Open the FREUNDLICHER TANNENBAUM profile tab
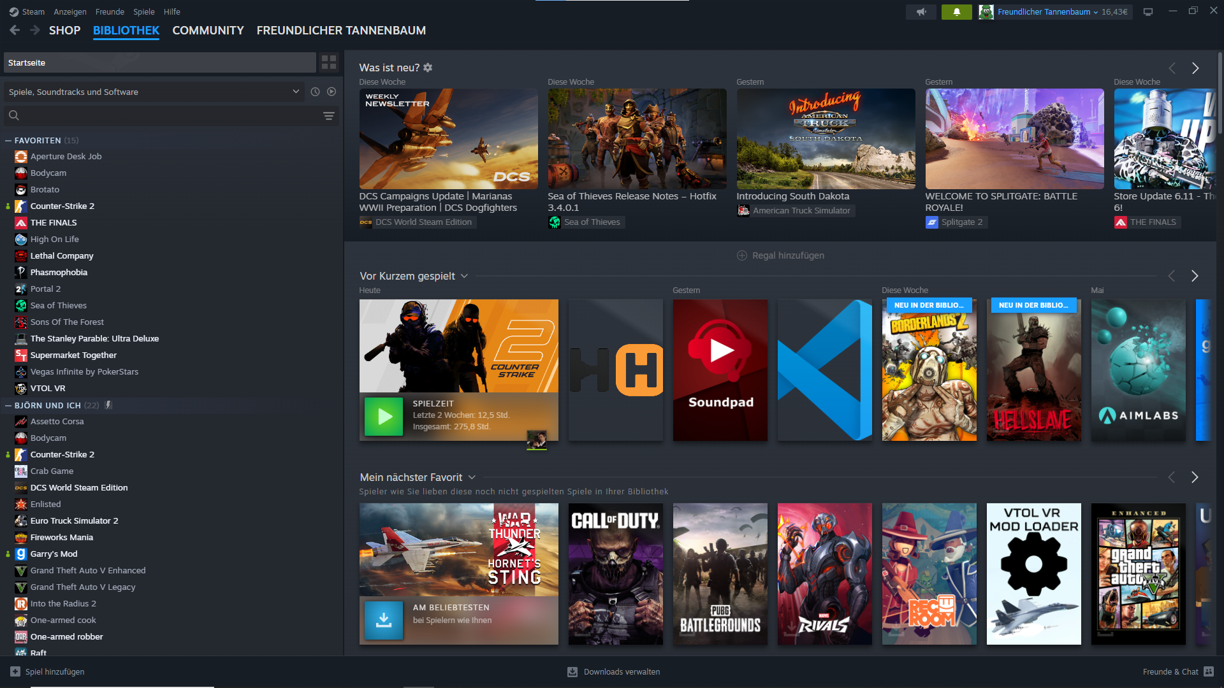This screenshot has width=1224, height=688. [x=341, y=31]
